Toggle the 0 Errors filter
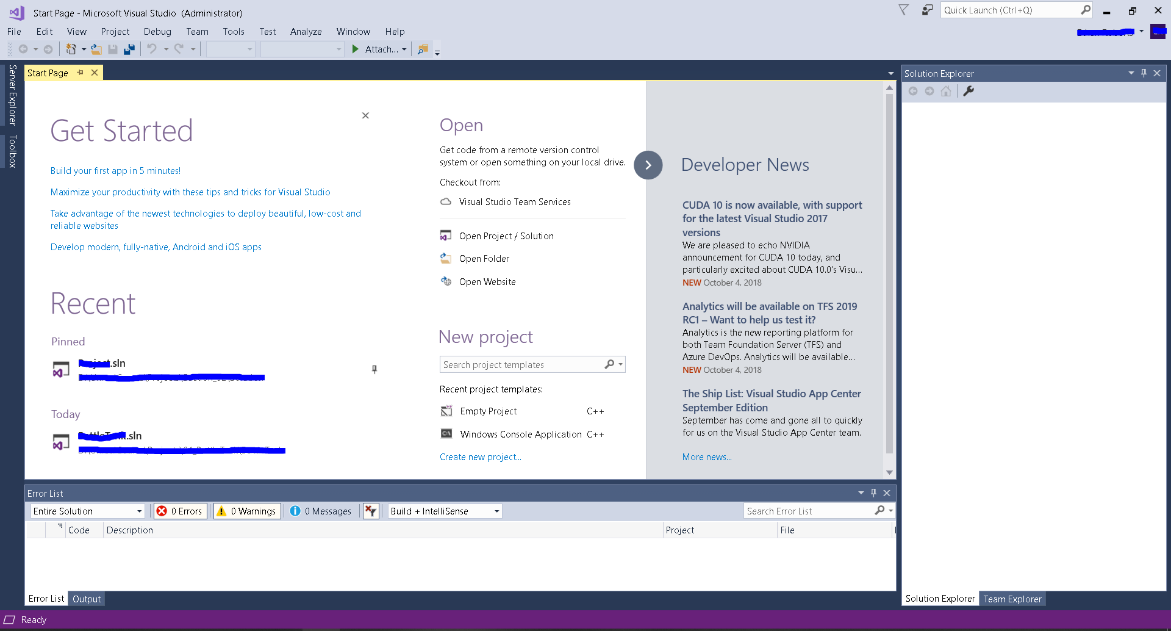This screenshot has width=1171, height=631. point(180,511)
